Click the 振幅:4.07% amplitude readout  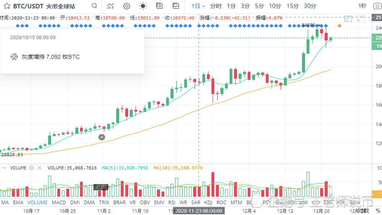(269, 18)
